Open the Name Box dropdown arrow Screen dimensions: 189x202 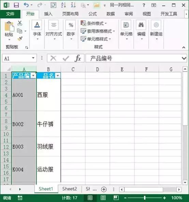(33, 58)
